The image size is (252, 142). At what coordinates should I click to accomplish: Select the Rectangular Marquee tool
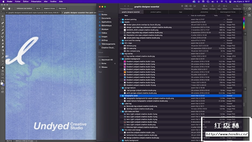click(x=3, y=20)
